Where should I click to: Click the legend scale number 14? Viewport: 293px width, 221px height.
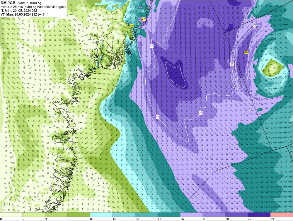point(159,219)
